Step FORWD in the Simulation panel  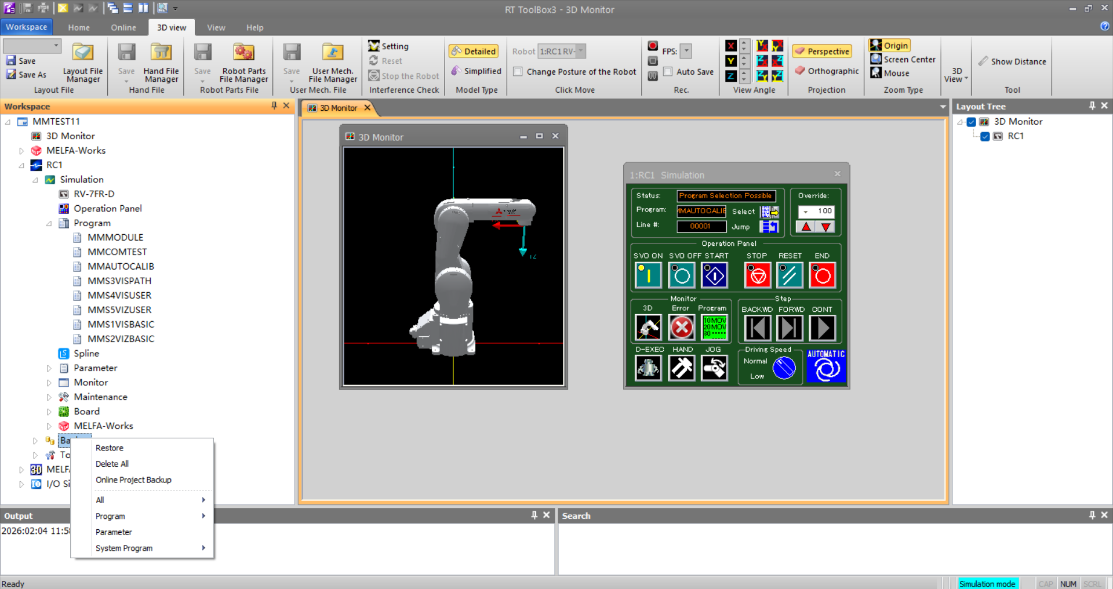coord(790,328)
